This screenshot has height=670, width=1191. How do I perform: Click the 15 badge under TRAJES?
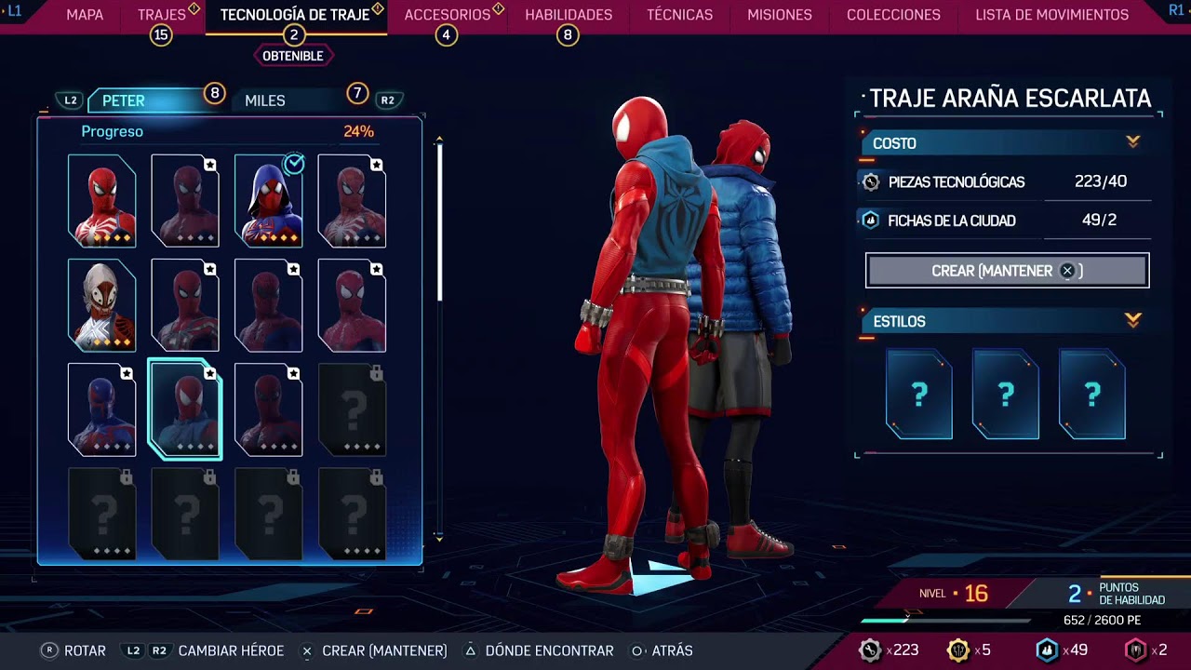point(162,35)
